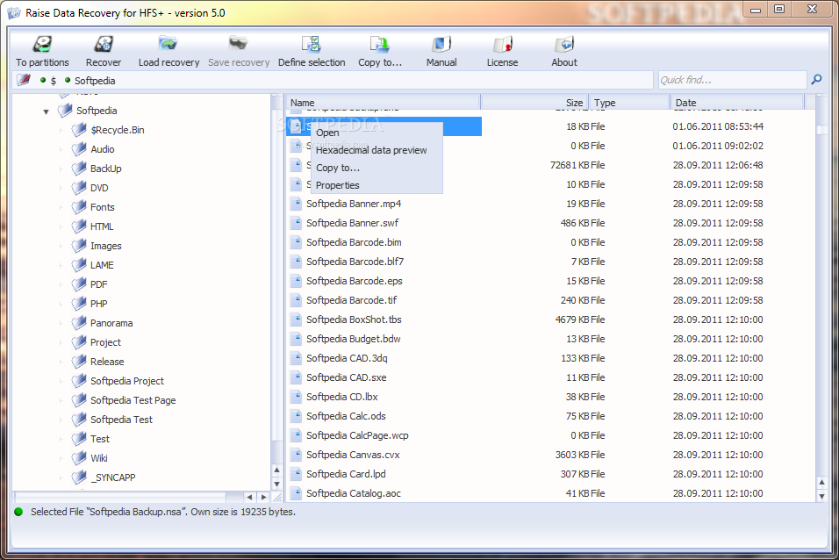
Task: Click the path bar root icon
Action: (24, 80)
